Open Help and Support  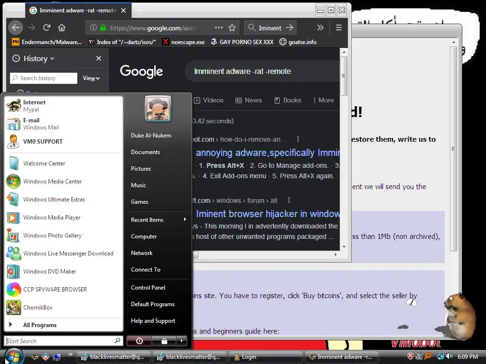[x=159, y=321]
